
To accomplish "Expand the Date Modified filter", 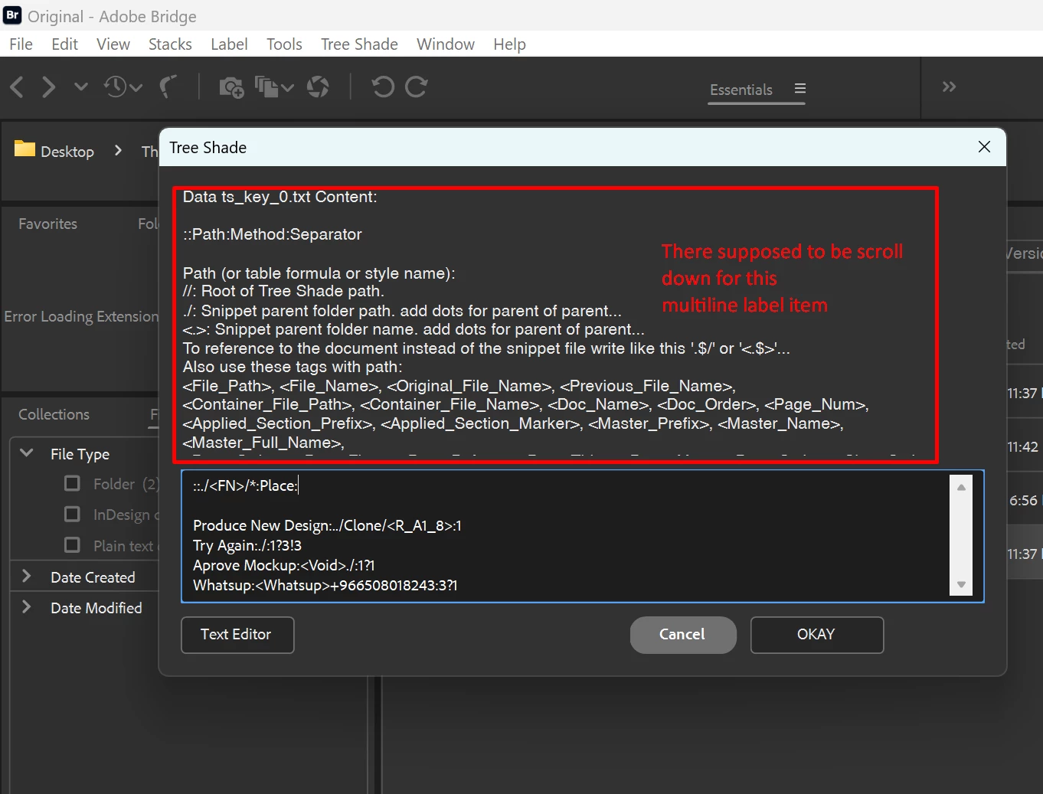I will point(27,607).
